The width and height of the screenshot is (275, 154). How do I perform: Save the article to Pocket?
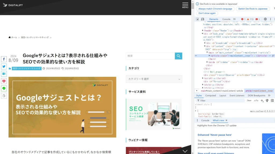click(x=4, y=81)
